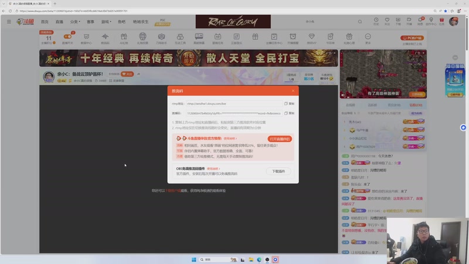Click the search magnifier icon

(x=360, y=22)
